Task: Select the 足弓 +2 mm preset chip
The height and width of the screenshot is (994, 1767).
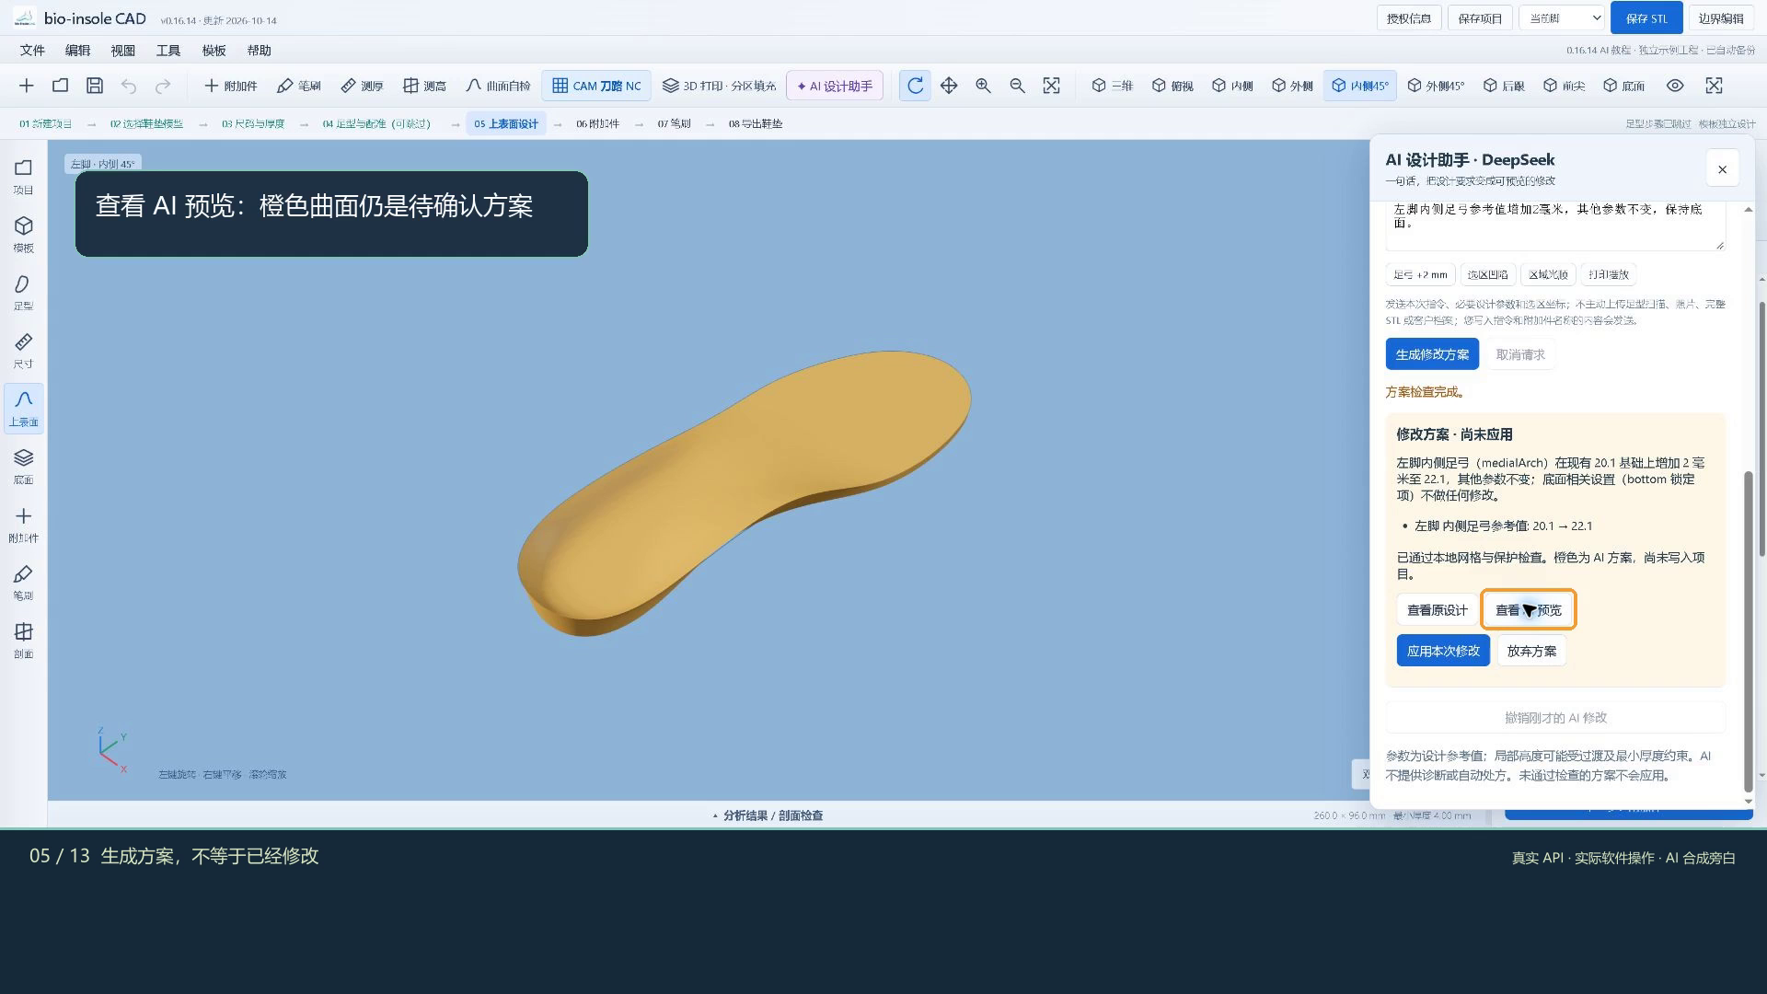Action: tap(1420, 274)
